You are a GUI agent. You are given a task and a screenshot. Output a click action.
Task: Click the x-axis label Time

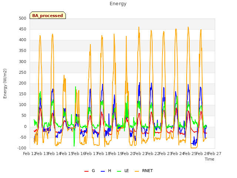coord(210,159)
